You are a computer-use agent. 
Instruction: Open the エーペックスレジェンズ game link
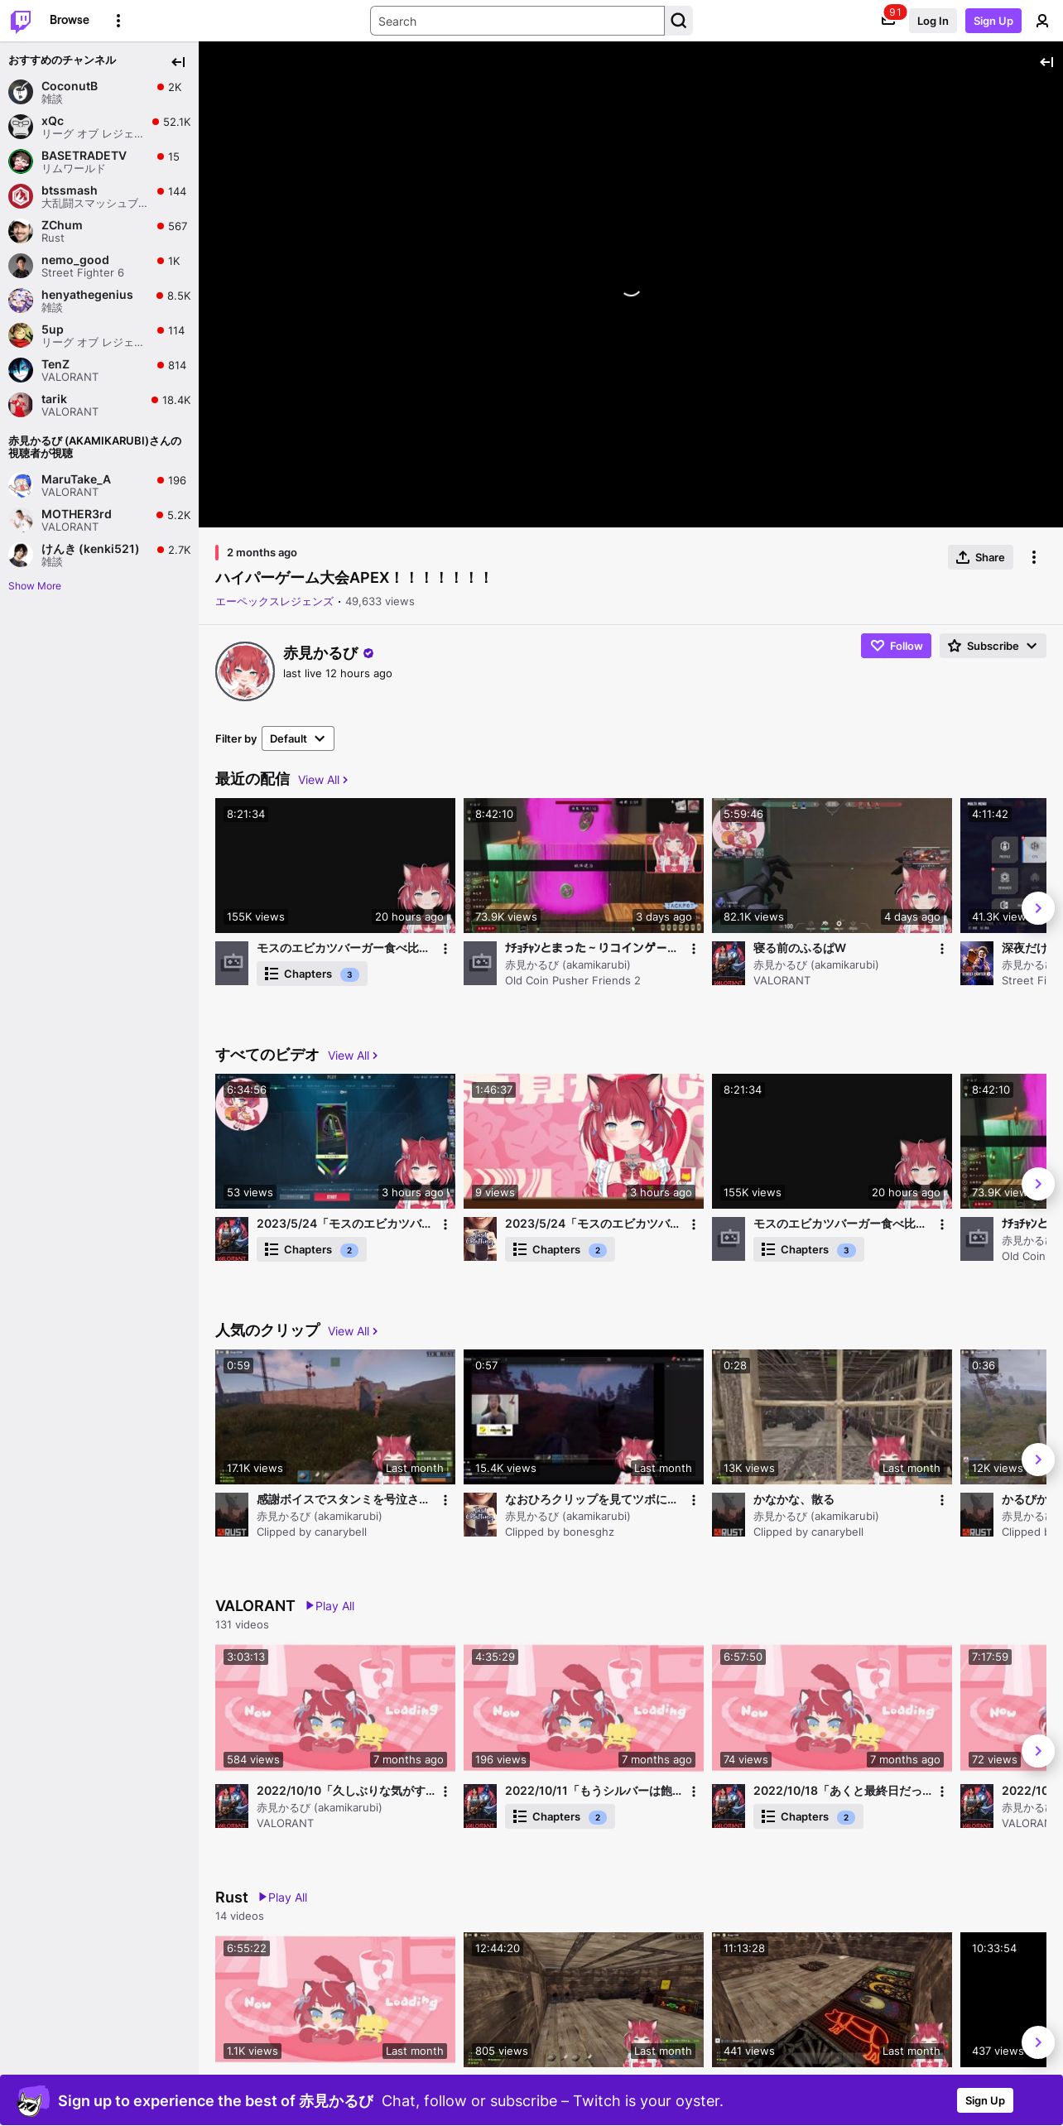click(274, 602)
